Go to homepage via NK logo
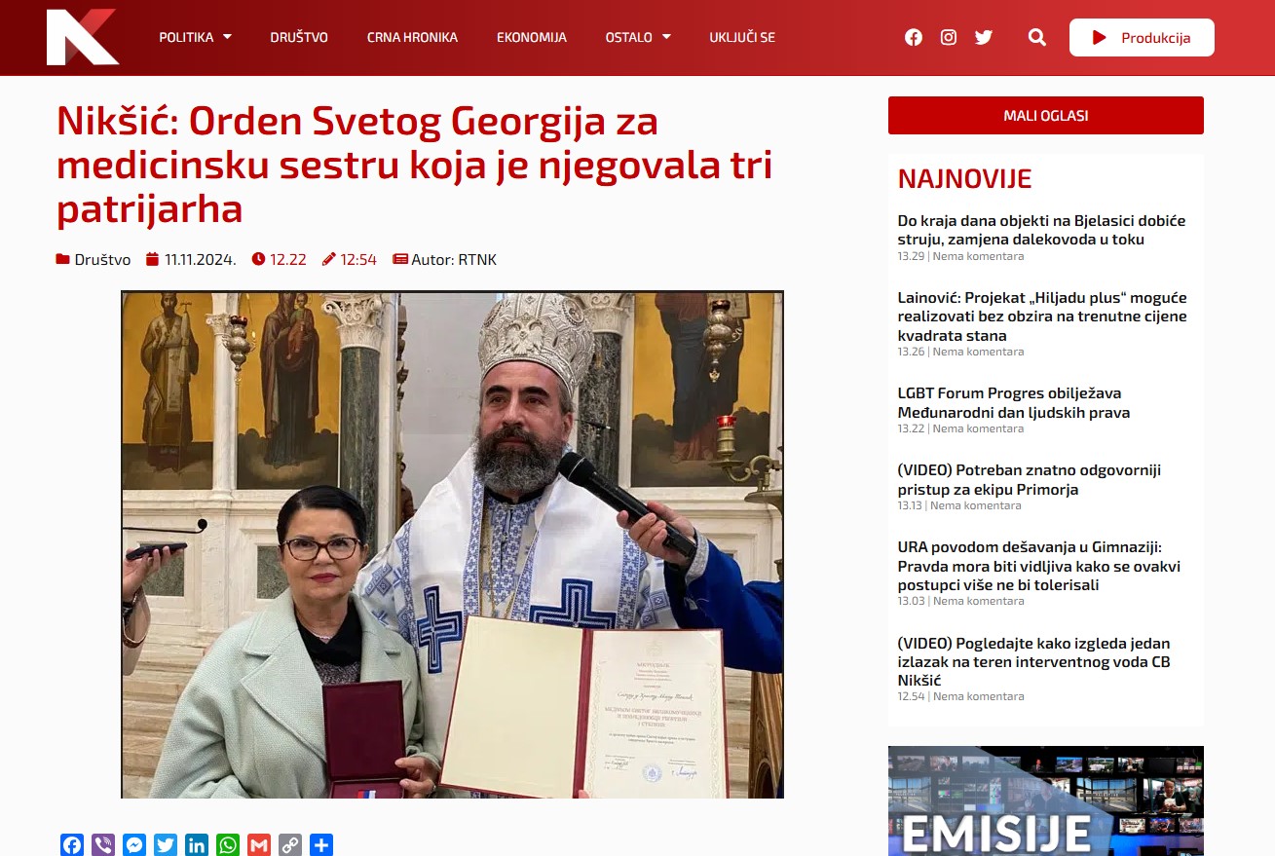This screenshot has width=1275, height=856. click(82, 37)
